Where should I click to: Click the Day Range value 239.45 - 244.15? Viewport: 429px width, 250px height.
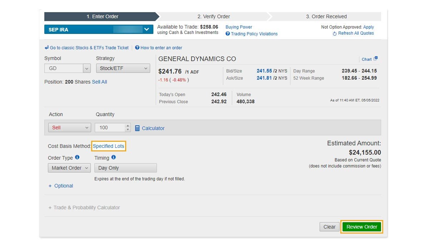[359, 71]
